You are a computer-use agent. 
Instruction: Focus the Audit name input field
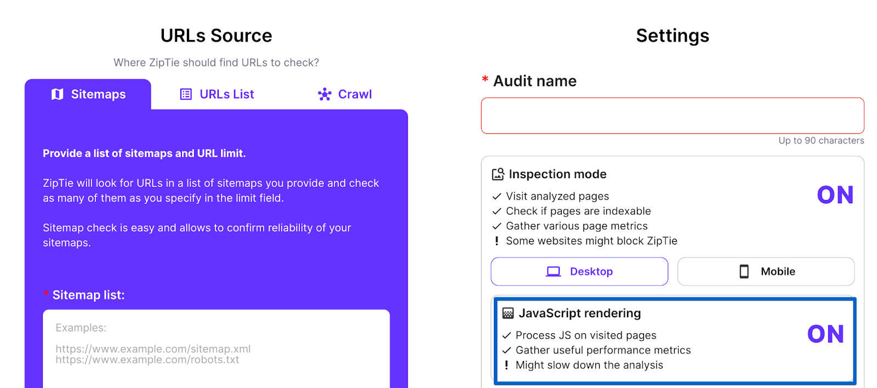(673, 116)
